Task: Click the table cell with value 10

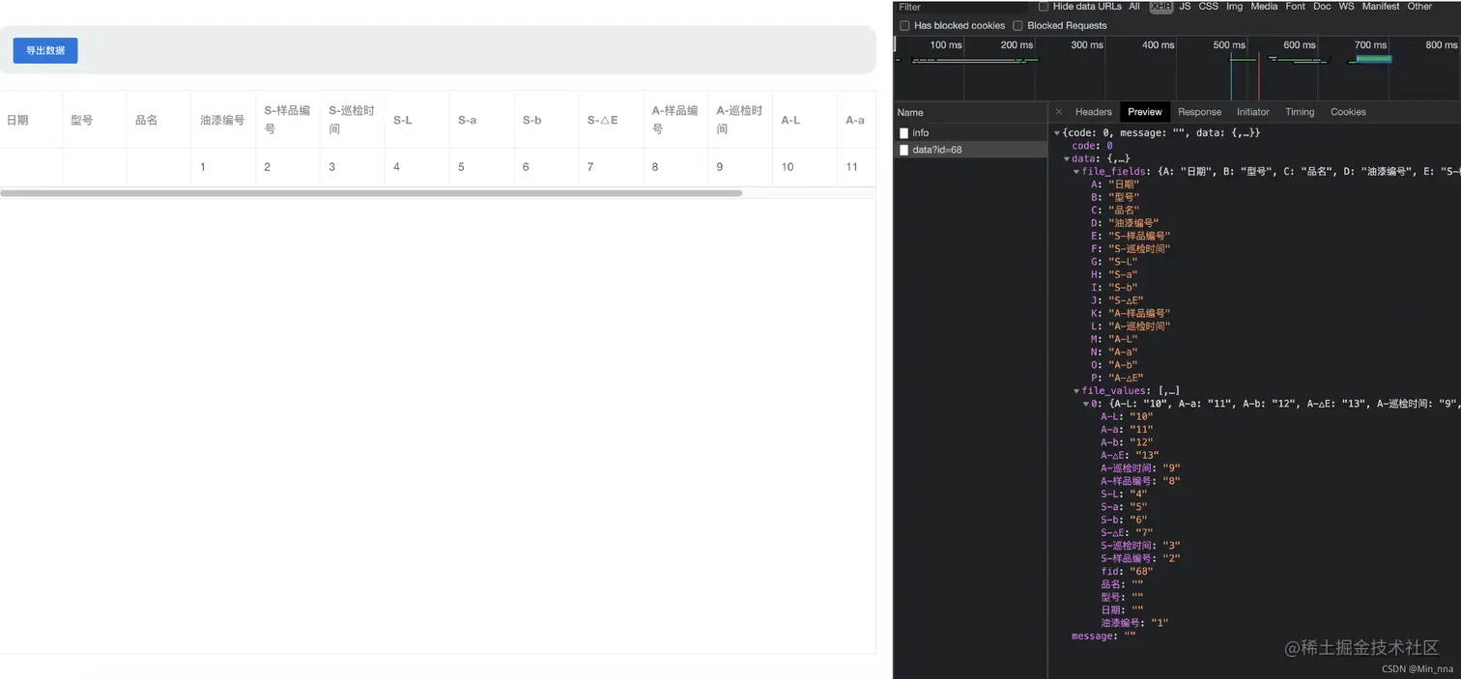Action: click(805, 167)
